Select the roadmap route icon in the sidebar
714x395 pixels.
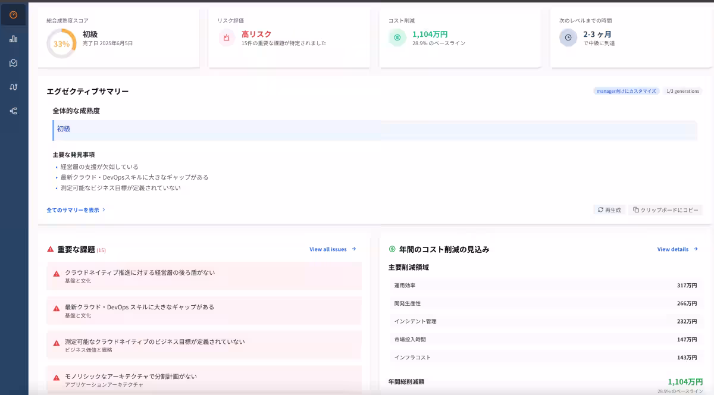click(13, 86)
